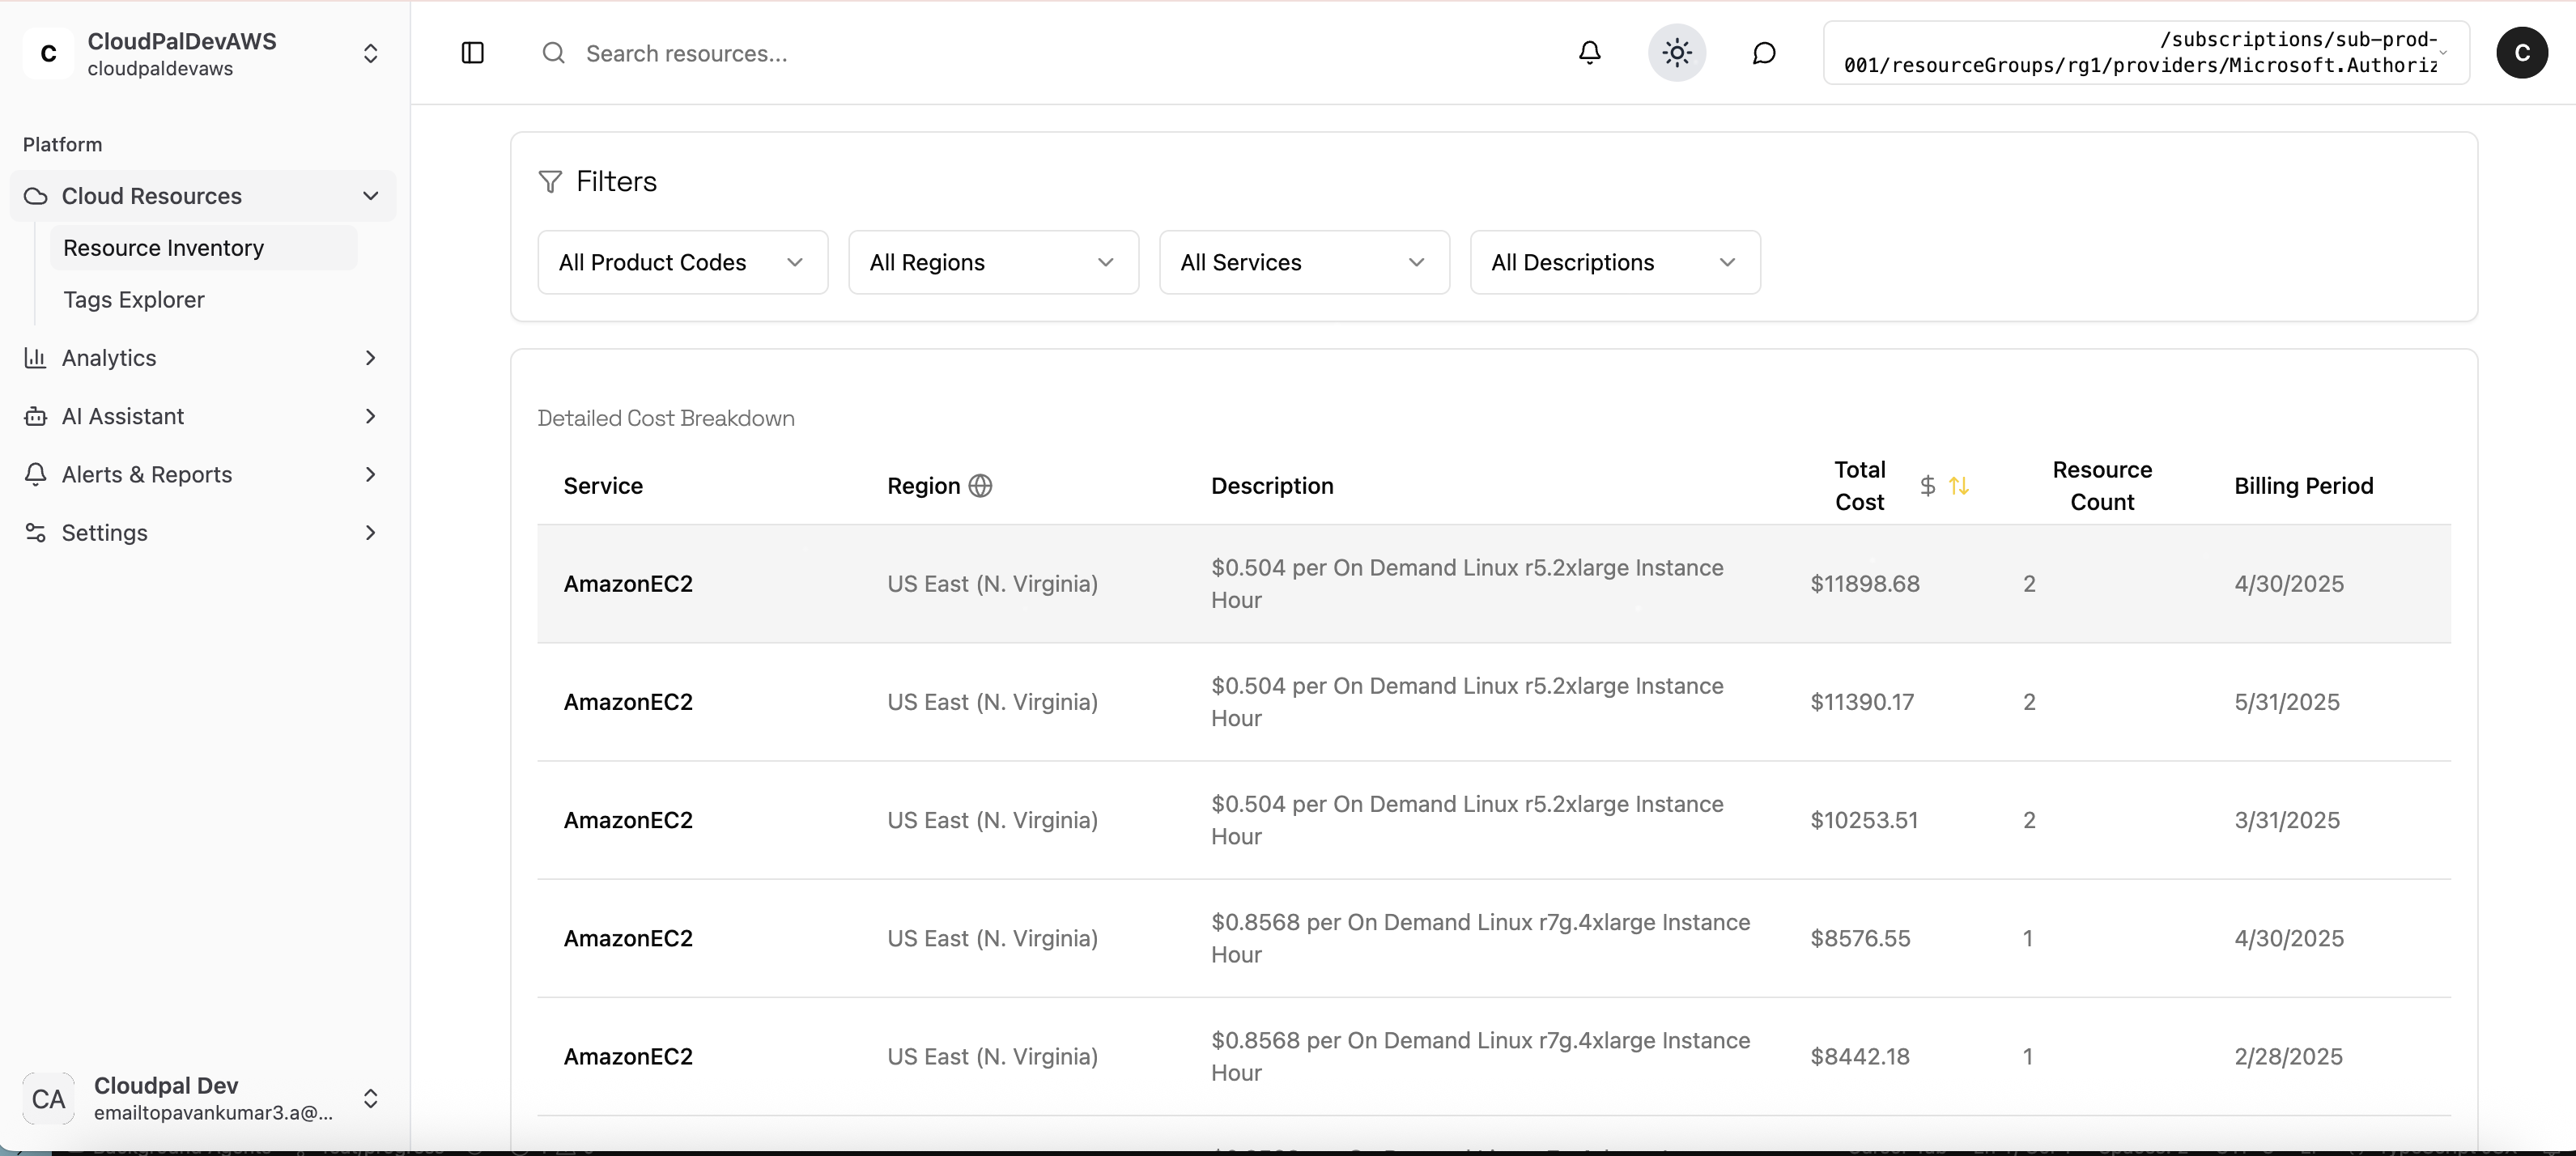Open the Cloudpal Dev account menu chevrons
This screenshot has width=2576, height=1156.
click(370, 1099)
